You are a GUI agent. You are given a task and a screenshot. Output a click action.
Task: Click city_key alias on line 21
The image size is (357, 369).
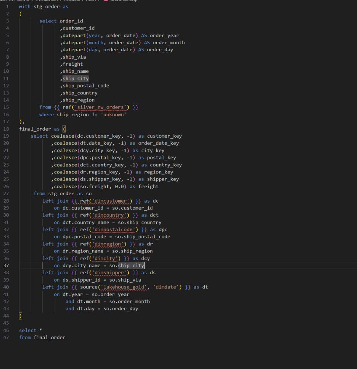coord(153,151)
